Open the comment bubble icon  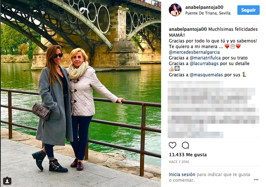click(185, 145)
